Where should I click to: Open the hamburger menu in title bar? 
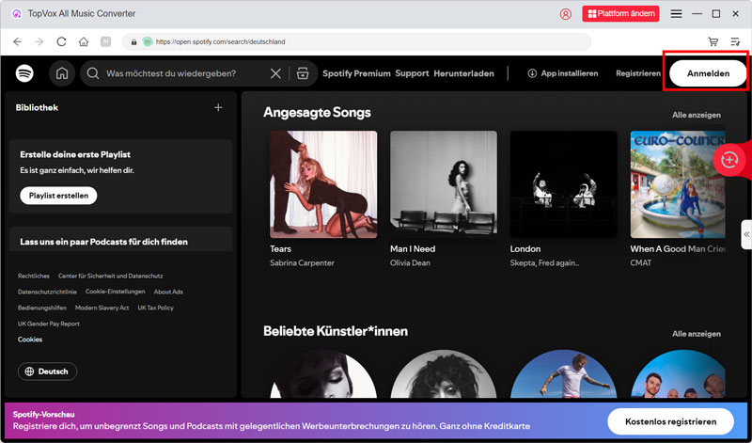[x=676, y=14]
